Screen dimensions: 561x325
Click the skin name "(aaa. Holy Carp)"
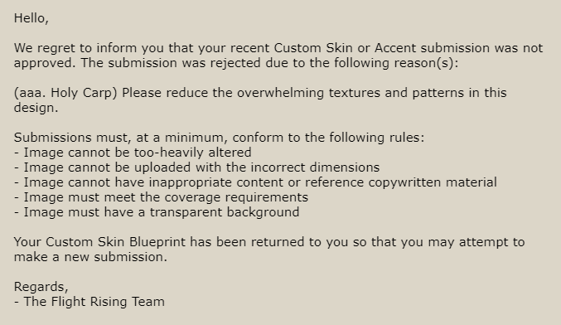(65, 93)
